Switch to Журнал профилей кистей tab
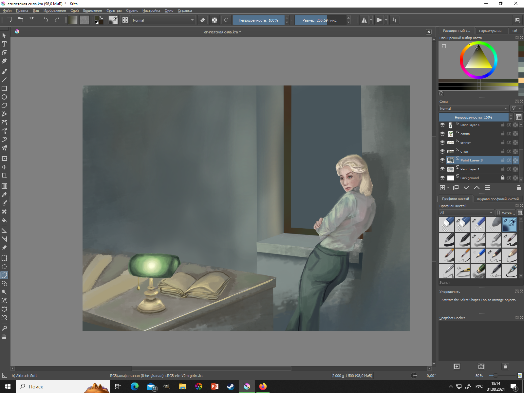 point(497,199)
